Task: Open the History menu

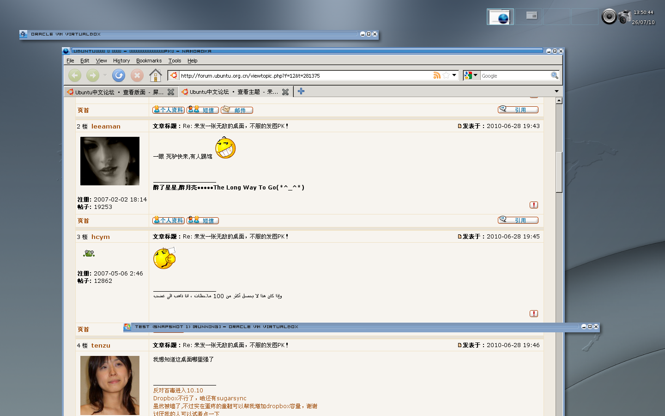Action: [121, 61]
